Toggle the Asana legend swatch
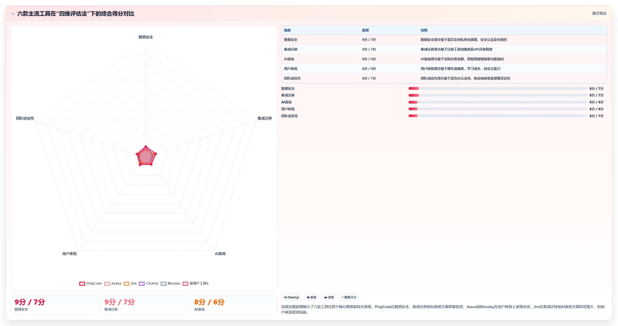The width and height of the screenshot is (618, 326). coord(107,283)
